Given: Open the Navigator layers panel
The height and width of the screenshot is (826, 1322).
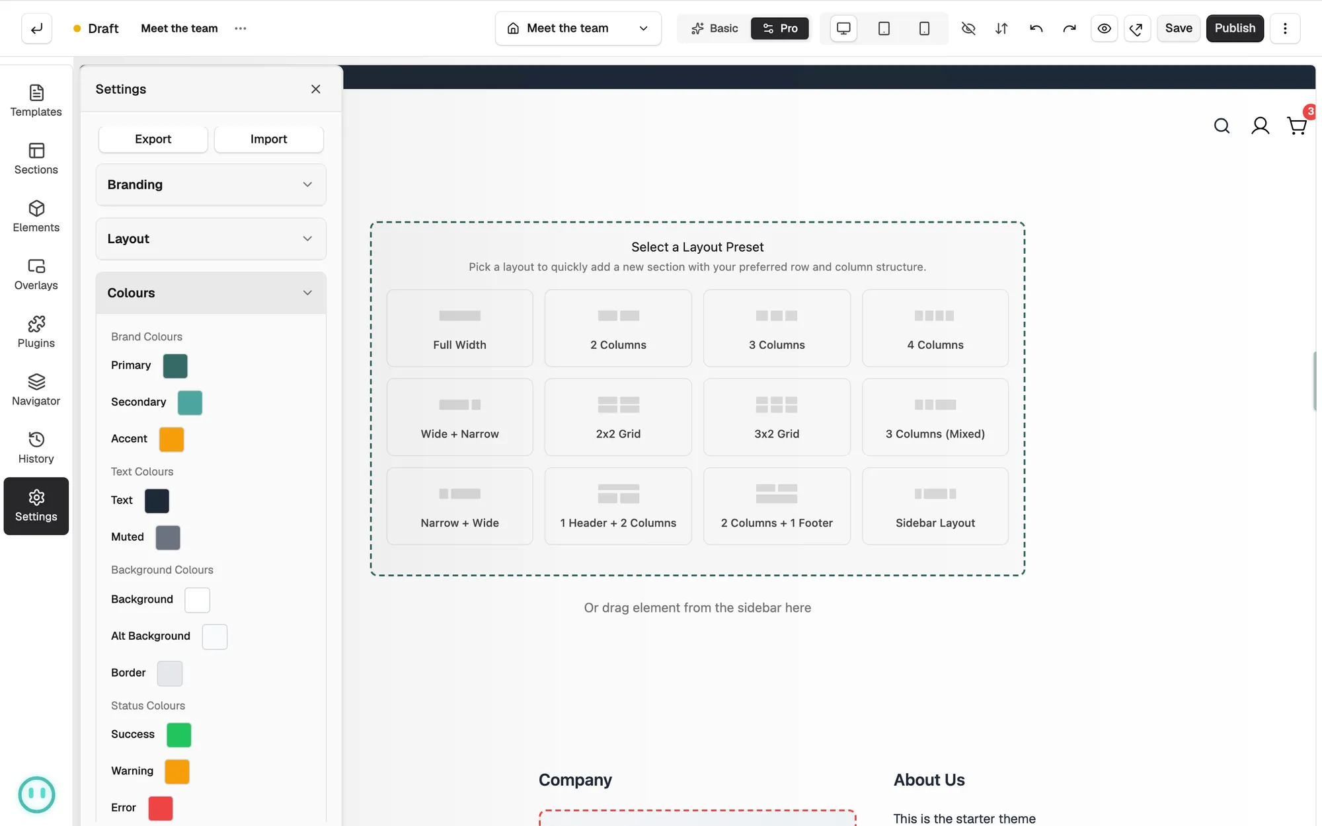Looking at the screenshot, I should click(36, 391).
